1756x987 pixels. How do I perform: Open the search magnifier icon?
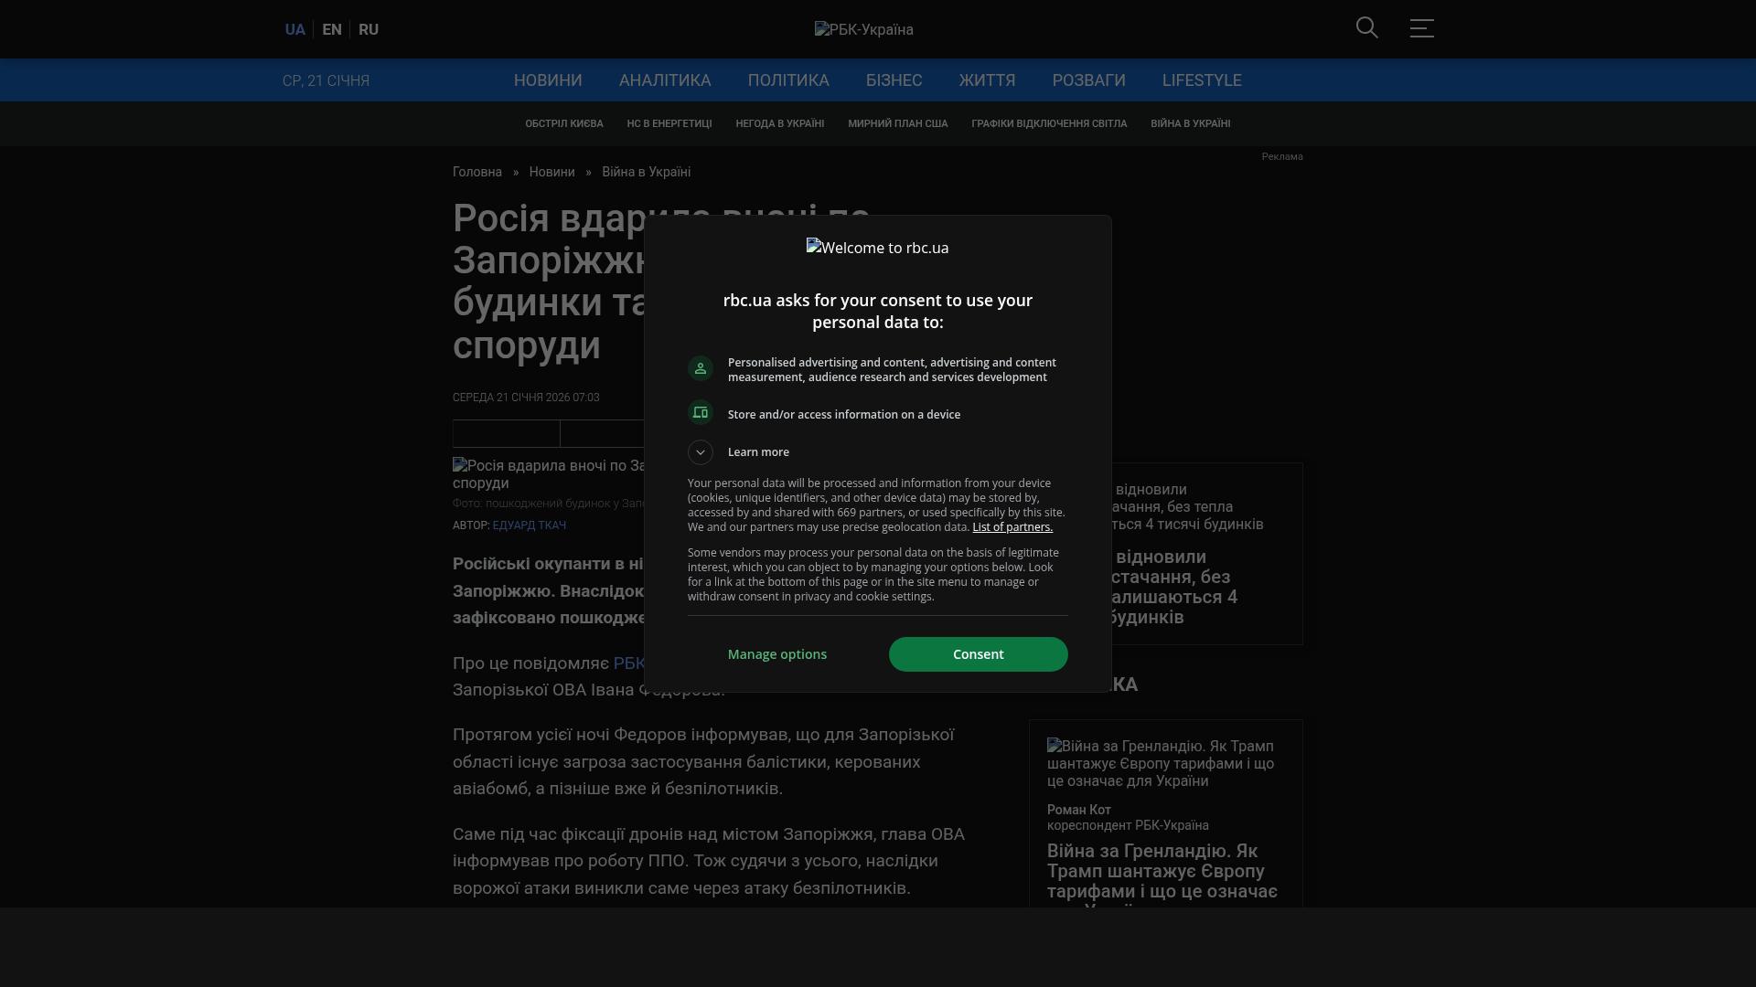pyautogui.click(x=1366, y=28)
